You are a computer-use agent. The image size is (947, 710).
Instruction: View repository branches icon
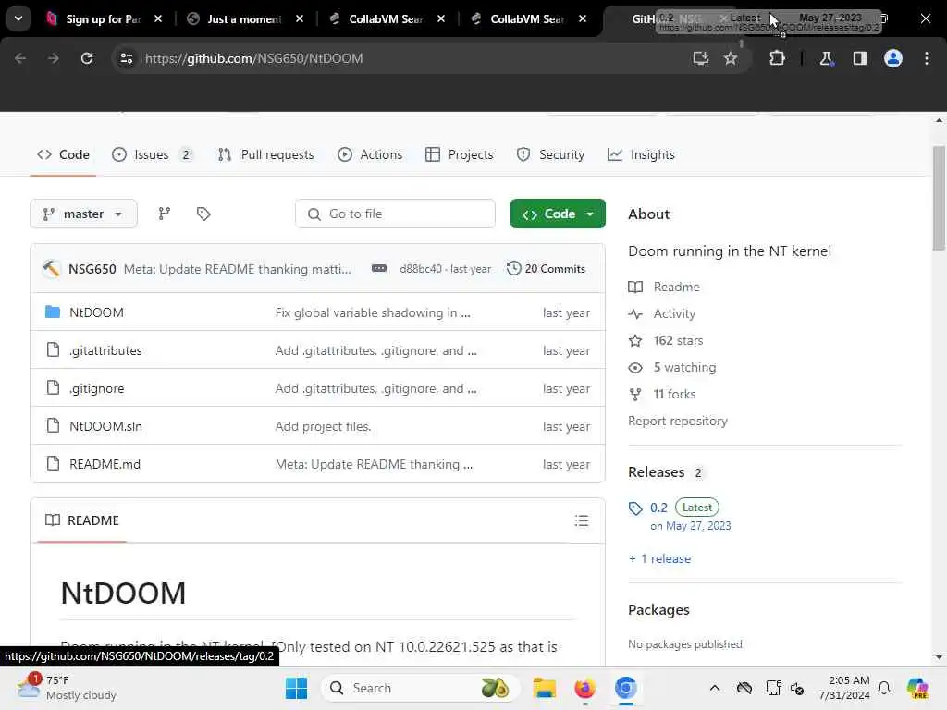[x=165, y=214]
